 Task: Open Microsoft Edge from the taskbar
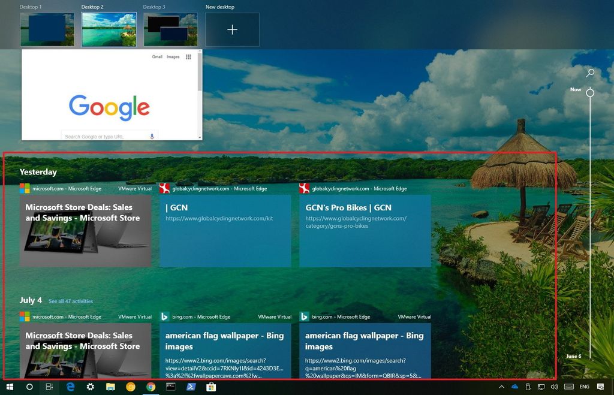click(71, 387)
